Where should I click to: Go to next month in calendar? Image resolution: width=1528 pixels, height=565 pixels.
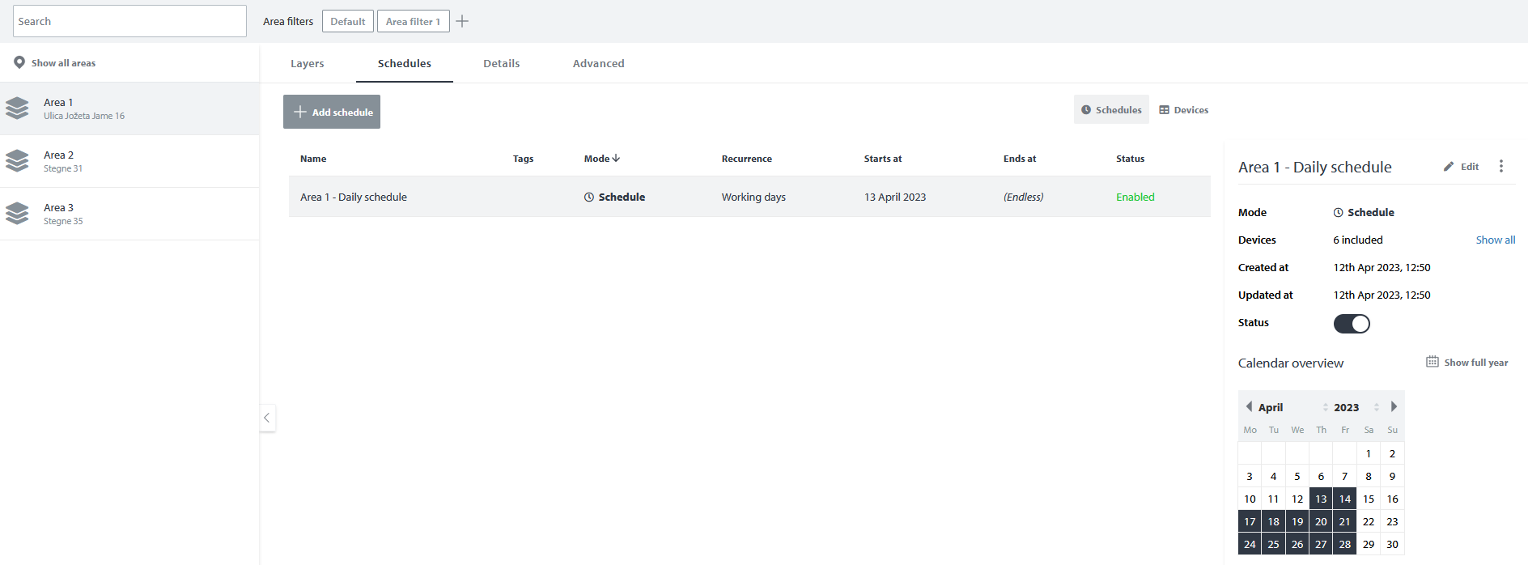[1394, 406]
